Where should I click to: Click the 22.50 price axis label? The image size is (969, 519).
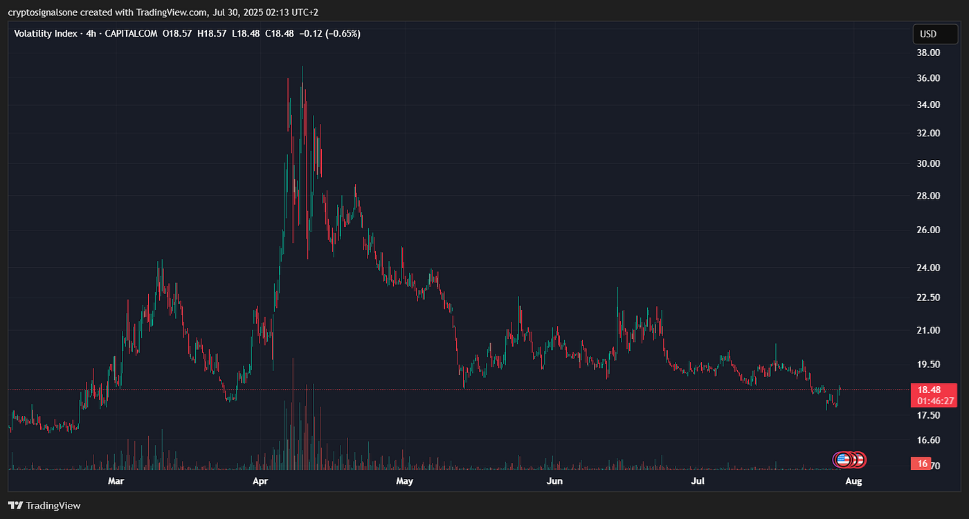929,298
